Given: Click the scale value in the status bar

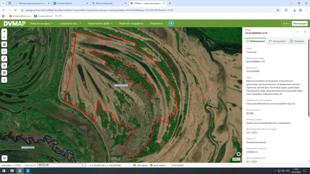Looking at the screenshot, I should [x=11, y=165].
